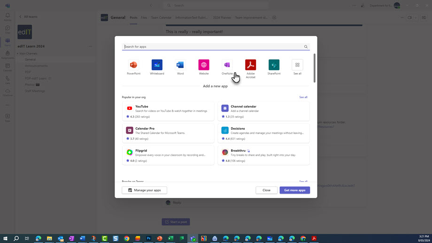The image size is (432, 243).
Task: Open See all apps grid icon
Action: point(297,65)
